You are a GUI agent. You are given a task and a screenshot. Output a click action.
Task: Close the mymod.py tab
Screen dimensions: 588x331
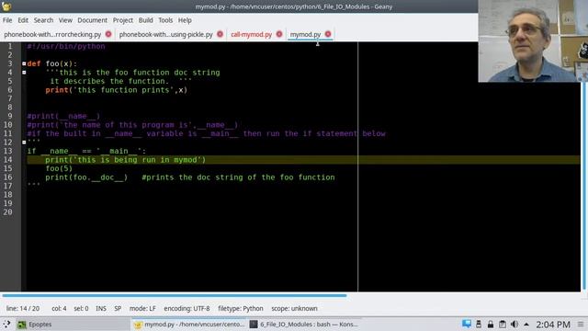pyautogui.click(x=328, y=34)
